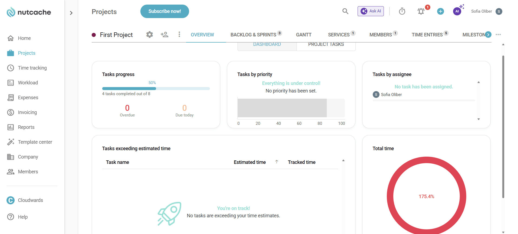Open the Backlog & Sprints tab

click(253, 35)
